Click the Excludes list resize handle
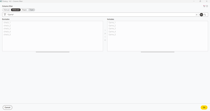 coord(53,52)
